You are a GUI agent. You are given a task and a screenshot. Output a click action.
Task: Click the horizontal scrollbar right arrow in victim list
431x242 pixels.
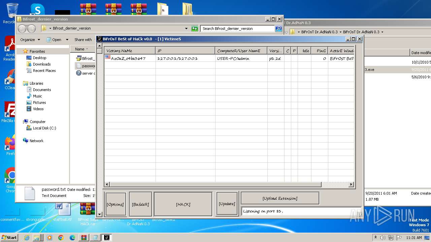point(351,184)
